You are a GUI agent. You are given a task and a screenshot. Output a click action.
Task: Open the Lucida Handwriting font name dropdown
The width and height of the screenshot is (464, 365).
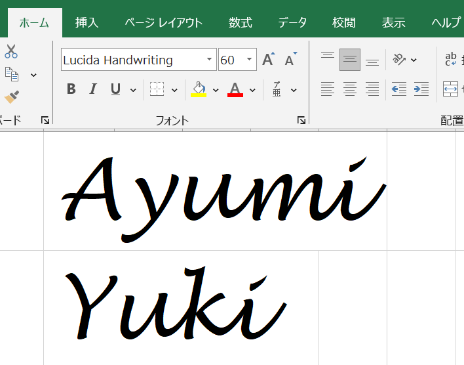(209, 60)
